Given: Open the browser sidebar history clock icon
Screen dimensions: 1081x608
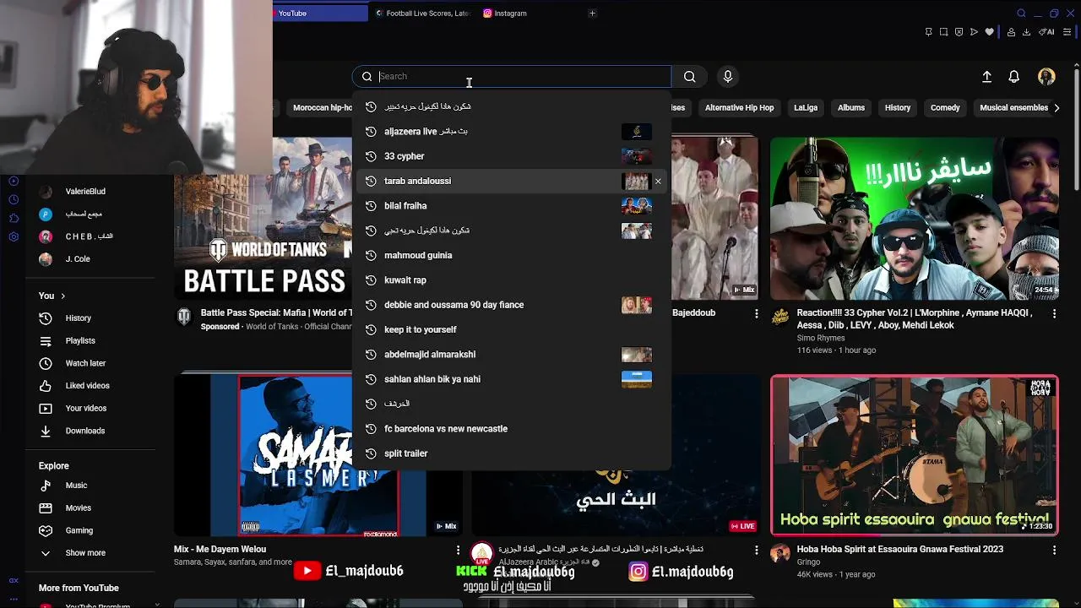Looking at the screenshot, I should (x=14, y=199).
